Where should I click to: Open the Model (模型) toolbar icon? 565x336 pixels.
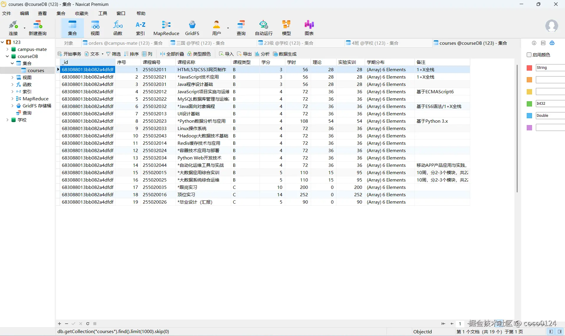286,28
